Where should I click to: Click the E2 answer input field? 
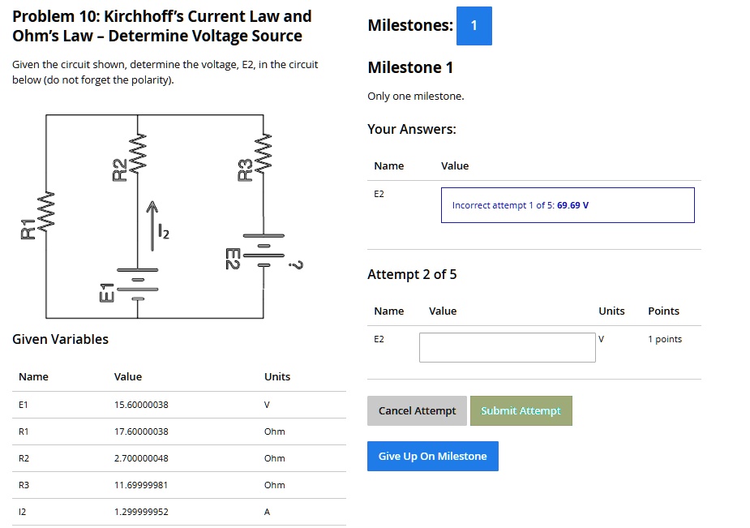pos(507,347)
